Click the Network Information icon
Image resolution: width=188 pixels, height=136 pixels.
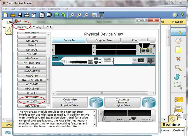point(175,15)
